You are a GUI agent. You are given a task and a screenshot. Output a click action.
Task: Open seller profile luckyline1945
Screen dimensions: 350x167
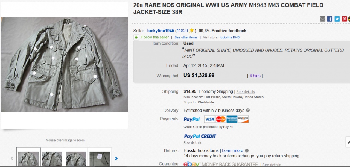pos(161,31)
